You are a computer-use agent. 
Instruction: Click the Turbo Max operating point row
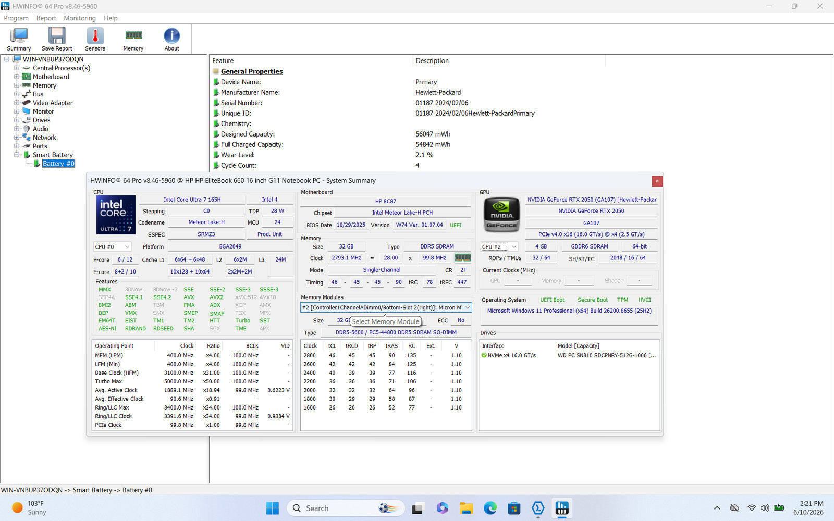(192, 381)
